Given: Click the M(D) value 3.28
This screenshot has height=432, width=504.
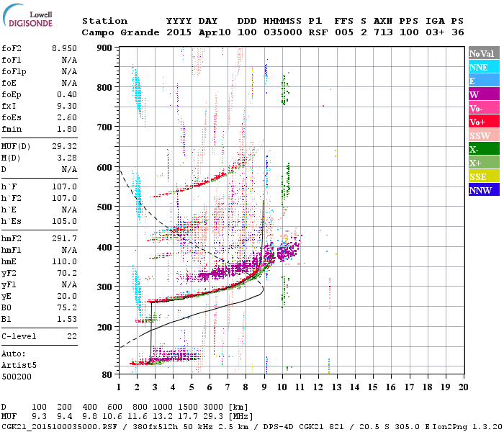Looking at the screenshot, I should click(67, 158).
